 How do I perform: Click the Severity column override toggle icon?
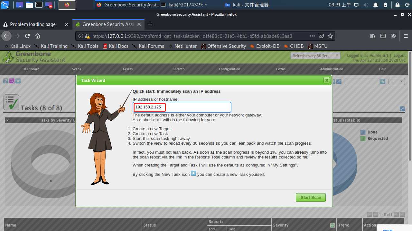pos(332,225)
